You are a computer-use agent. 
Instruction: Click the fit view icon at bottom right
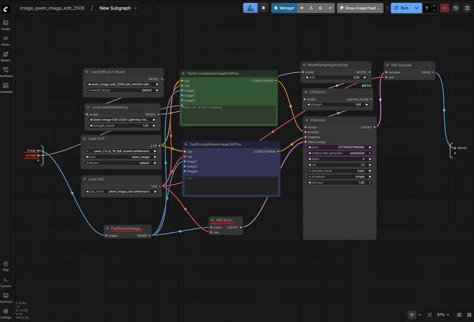[430, 315]
